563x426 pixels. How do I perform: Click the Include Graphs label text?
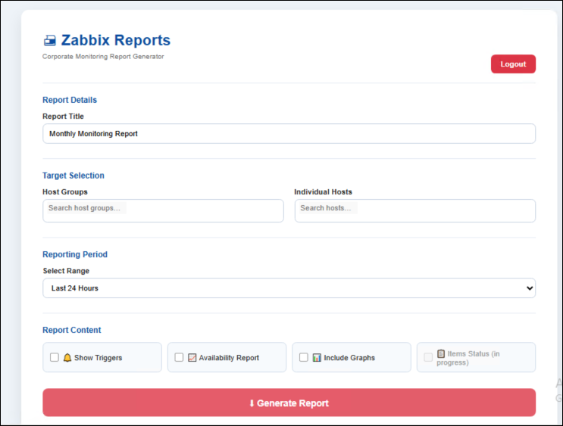(x=349, y=357)
